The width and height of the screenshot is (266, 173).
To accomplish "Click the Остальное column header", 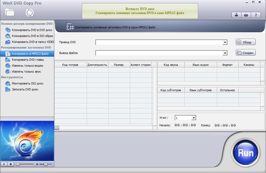I will [x=228, y=90].
